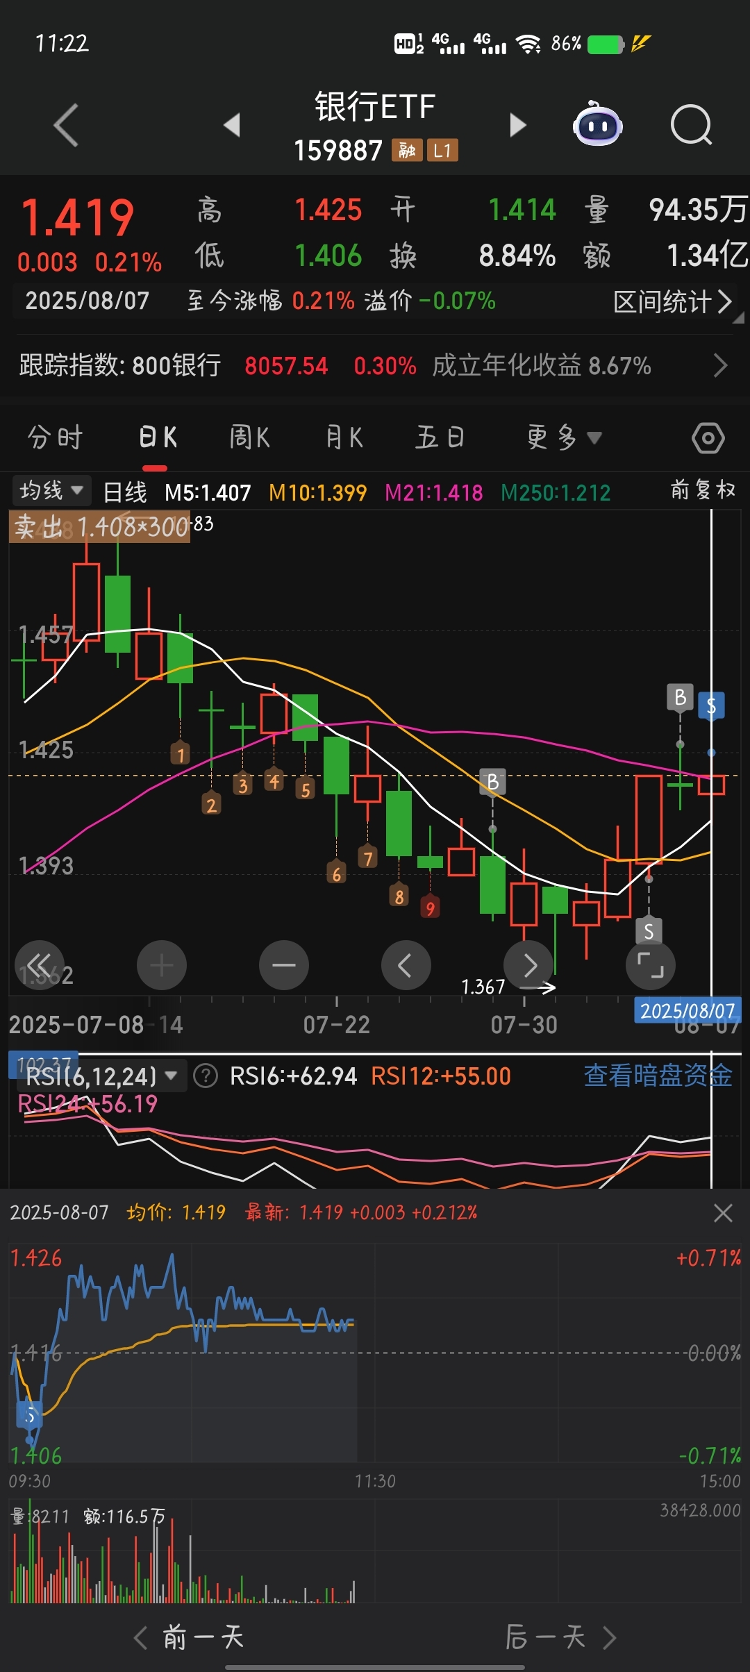The image size is (750, 1672).
Task: Open the 均线 indicator dropdown
Action: 52,491
